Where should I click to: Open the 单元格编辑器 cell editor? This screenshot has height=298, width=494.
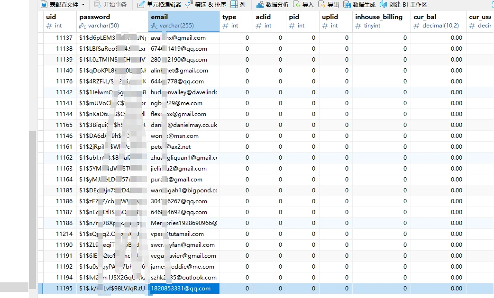coord(141,5)
